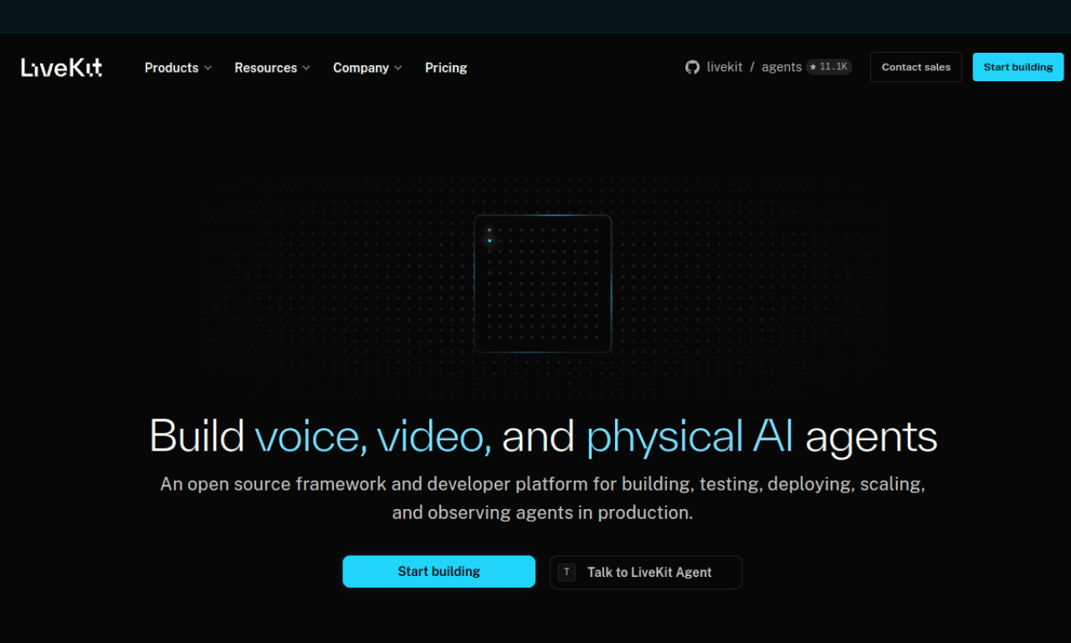The height and width of the screenshot is (643, 1071).
Task: Open the livekit GitHub organization link
Action: pos(725,67)
